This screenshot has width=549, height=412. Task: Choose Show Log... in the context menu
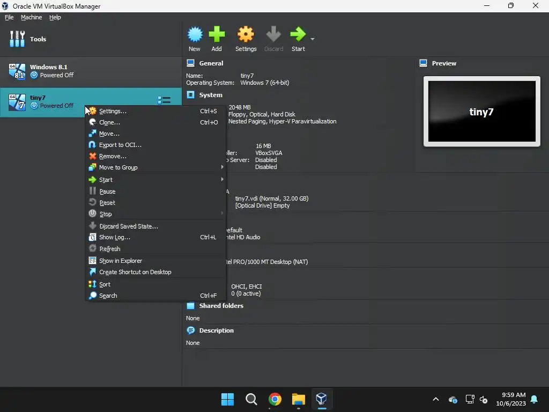click(155, 237)
